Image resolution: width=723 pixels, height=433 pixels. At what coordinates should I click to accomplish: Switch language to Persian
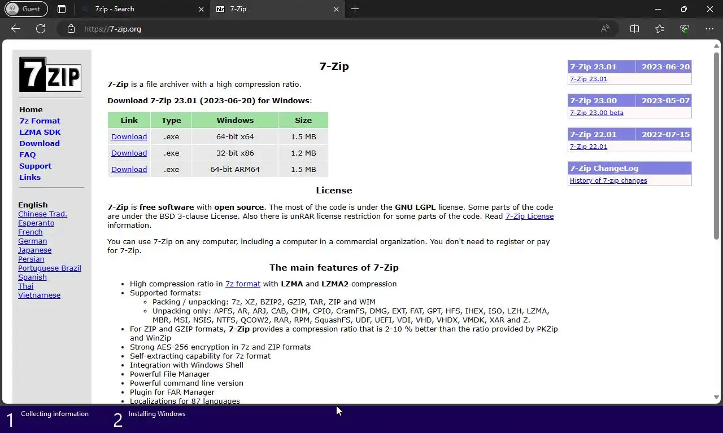(31, 259)
